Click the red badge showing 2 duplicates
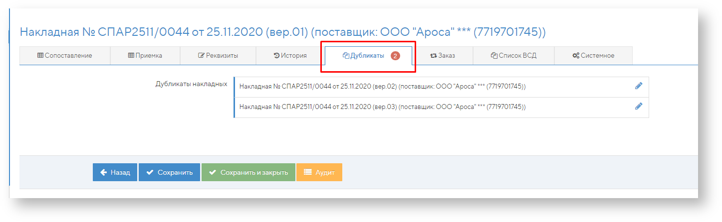This screenshot has width=722, height=222. pyautogui.click(x=395, y=56)
